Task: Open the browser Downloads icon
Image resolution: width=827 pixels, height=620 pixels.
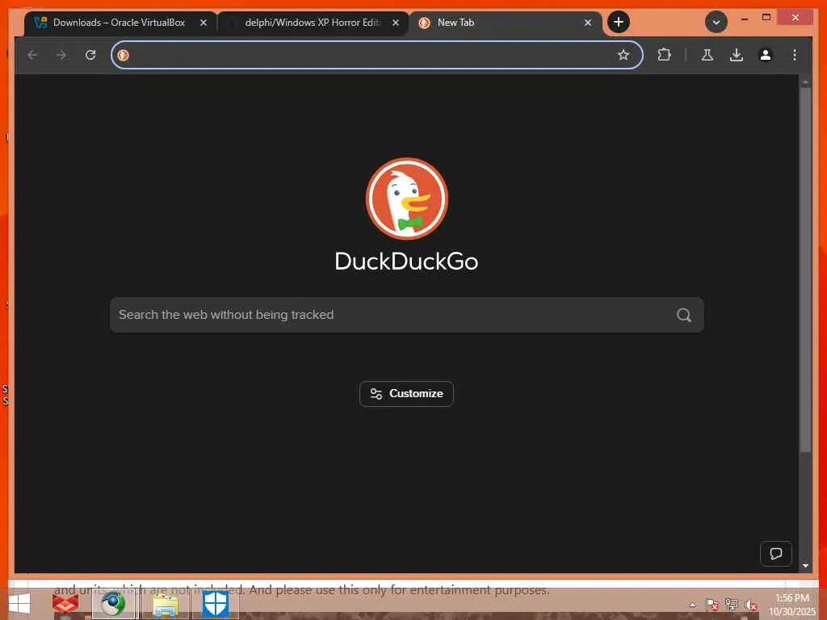Action: [737, 55]
